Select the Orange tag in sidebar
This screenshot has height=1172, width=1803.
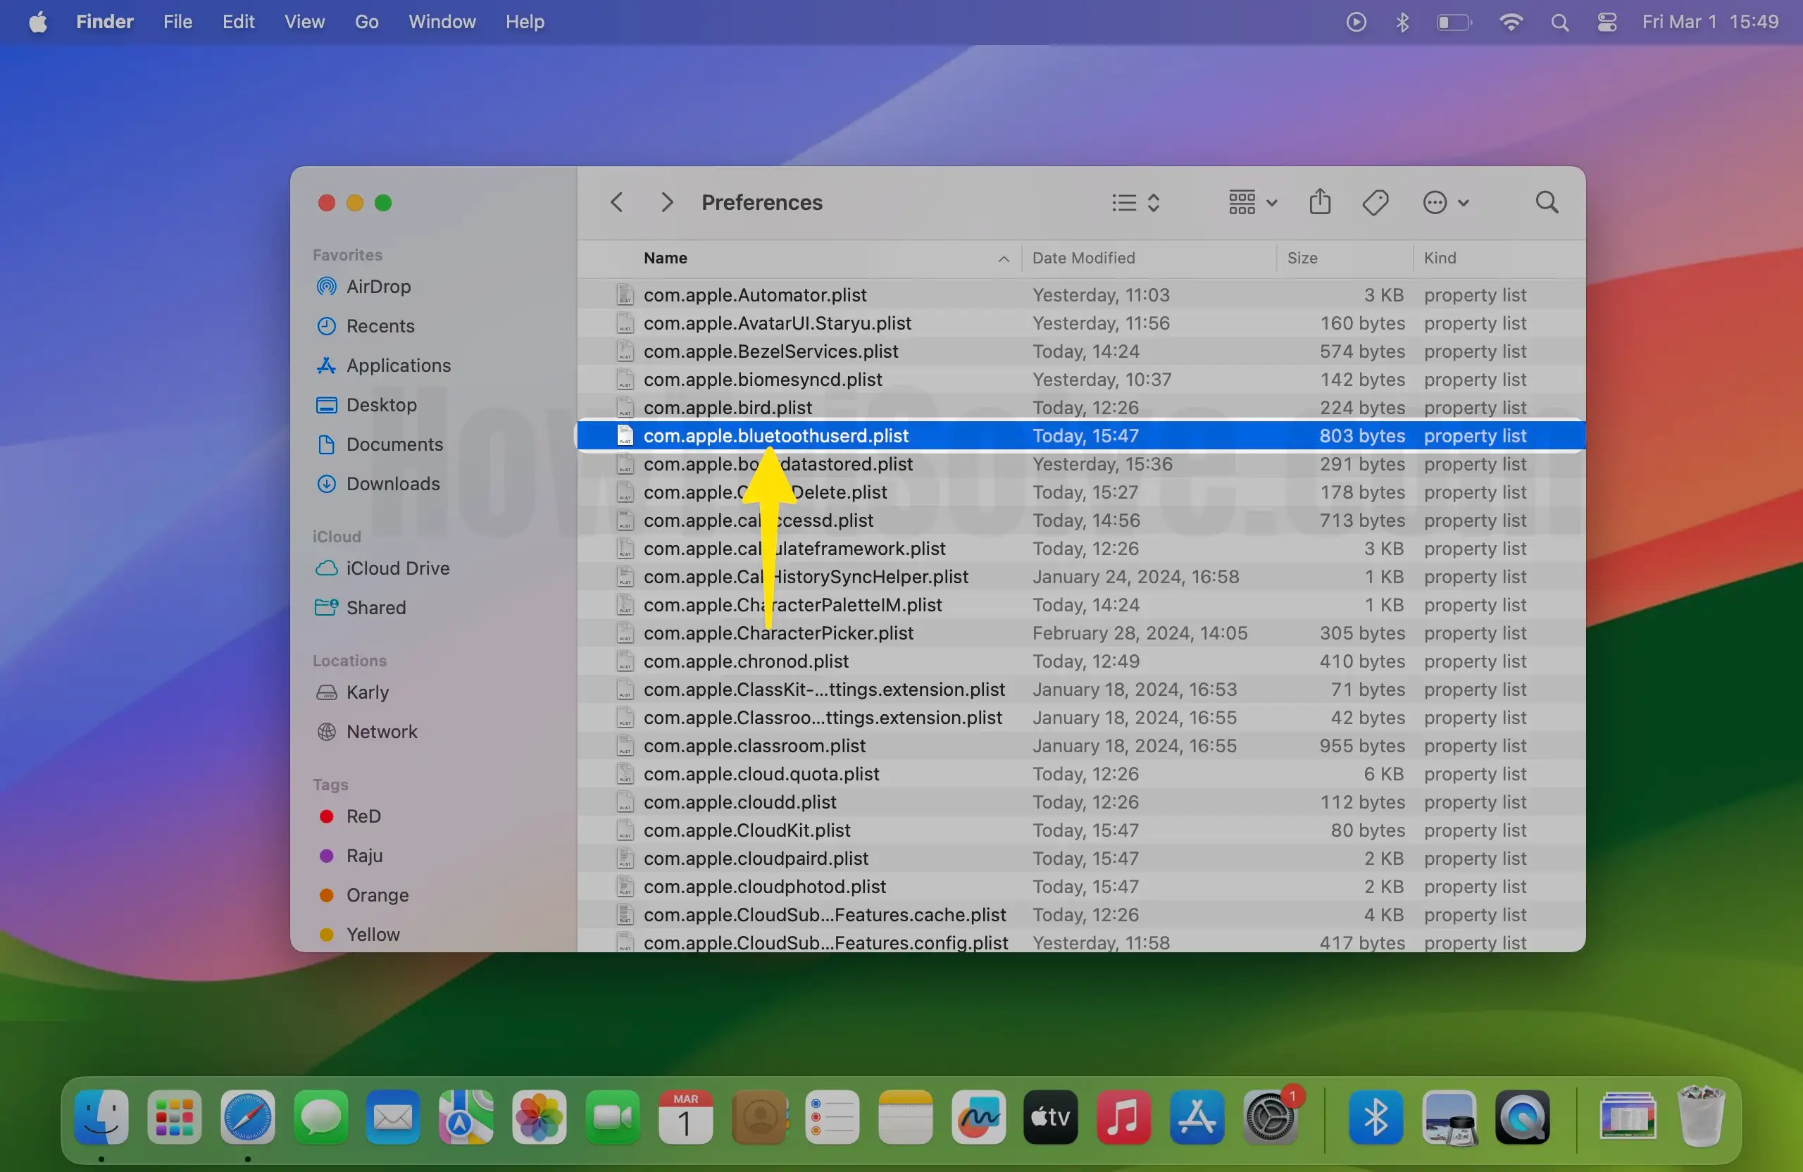click(377, 894)
